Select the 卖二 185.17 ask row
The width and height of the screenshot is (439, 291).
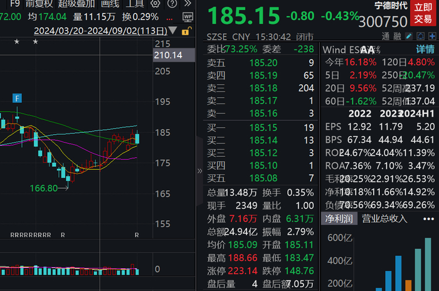(260, 100)
